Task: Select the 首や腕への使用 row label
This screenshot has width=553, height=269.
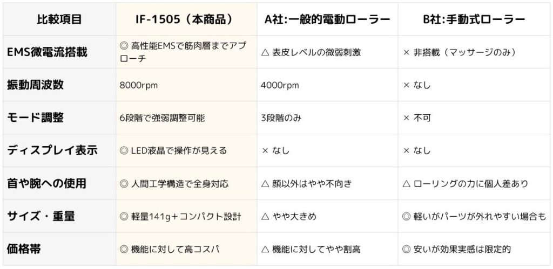Action: pos(59,183)
